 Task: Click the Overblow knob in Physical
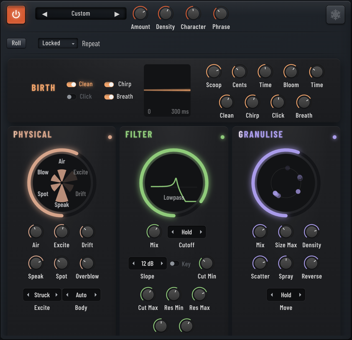pyautogui.click(x=87, y=263)
